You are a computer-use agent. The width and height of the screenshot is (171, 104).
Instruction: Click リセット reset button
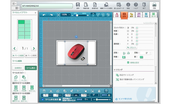[x=132, y=47]
